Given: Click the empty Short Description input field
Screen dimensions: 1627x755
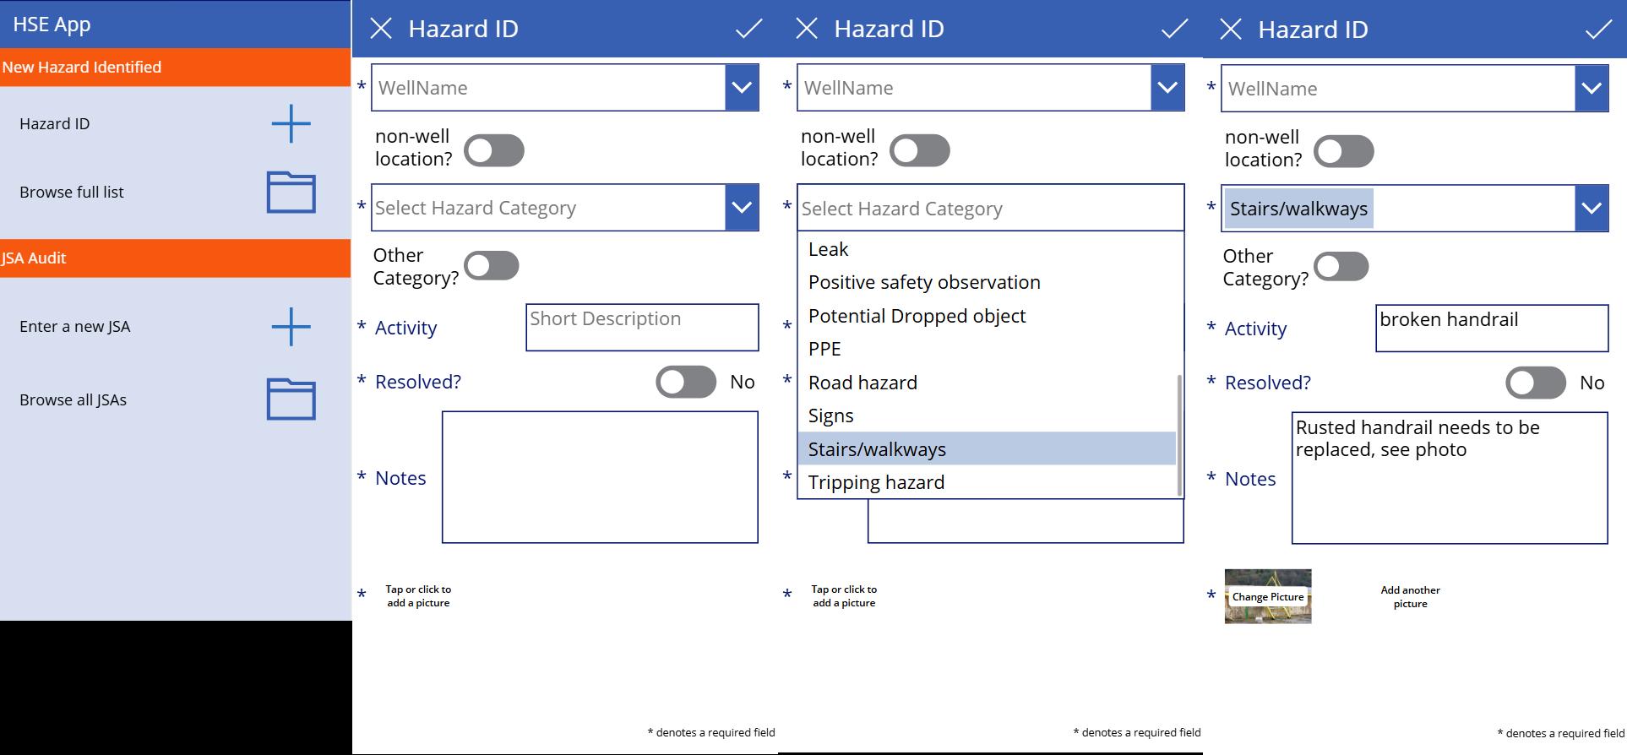Looking at the screenshot, I should tap(641, 328).
